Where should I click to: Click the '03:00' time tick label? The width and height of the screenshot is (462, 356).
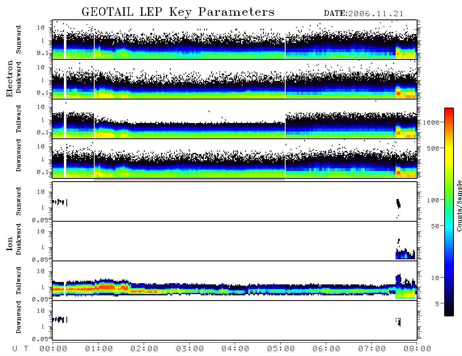190,349
